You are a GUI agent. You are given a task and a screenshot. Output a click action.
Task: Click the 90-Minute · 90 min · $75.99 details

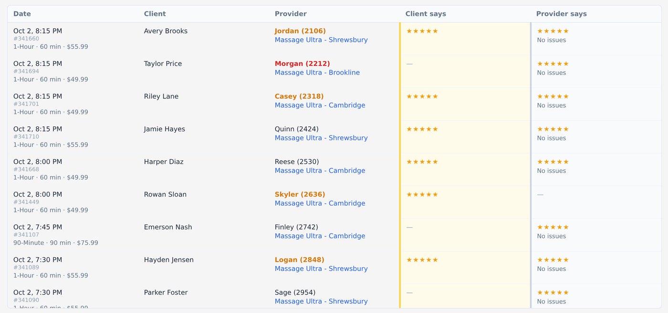[x=56, y=243]
